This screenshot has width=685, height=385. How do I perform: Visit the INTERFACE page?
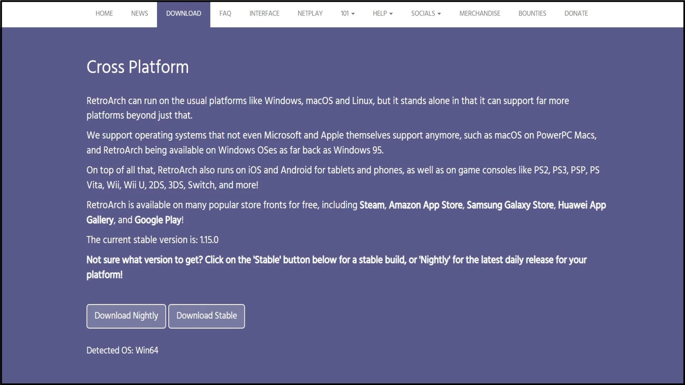[264, 14]
